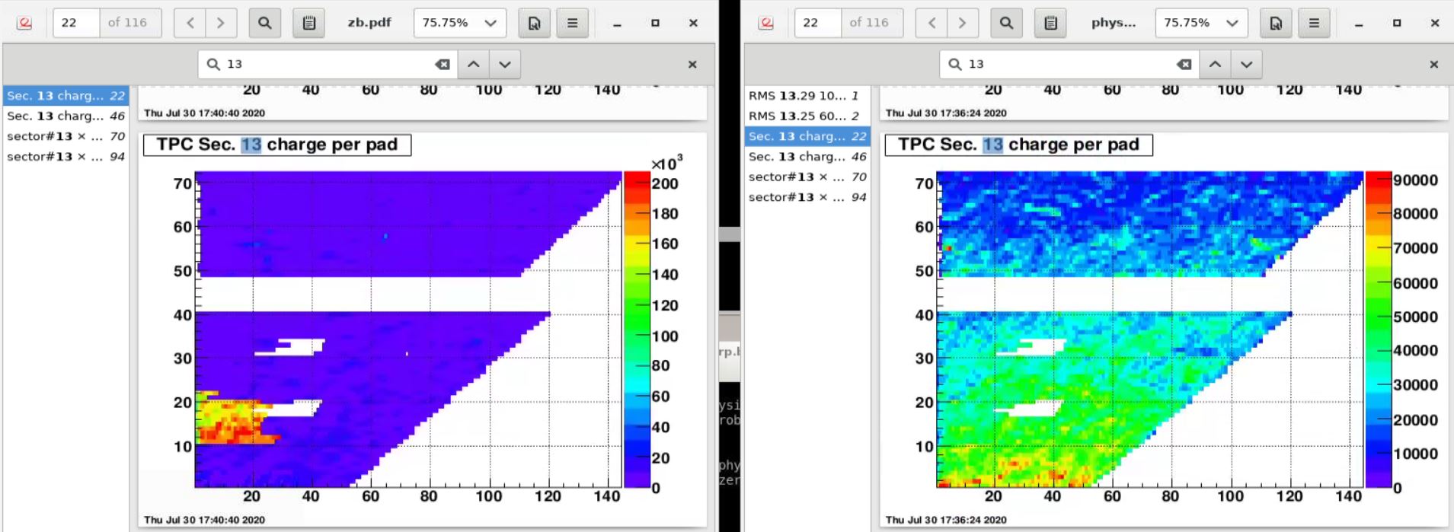Focus the search field in phys window
The width and height of the screenshot is (1454, 532).
[1069, 65]
